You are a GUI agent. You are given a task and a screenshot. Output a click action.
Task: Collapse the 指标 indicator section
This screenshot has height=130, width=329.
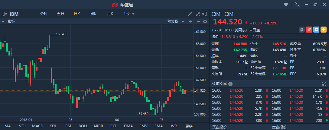coord(3,21)
